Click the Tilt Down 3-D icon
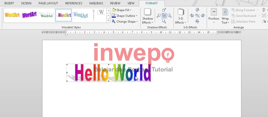Screen dimensions: 268x117 (197, 21)
